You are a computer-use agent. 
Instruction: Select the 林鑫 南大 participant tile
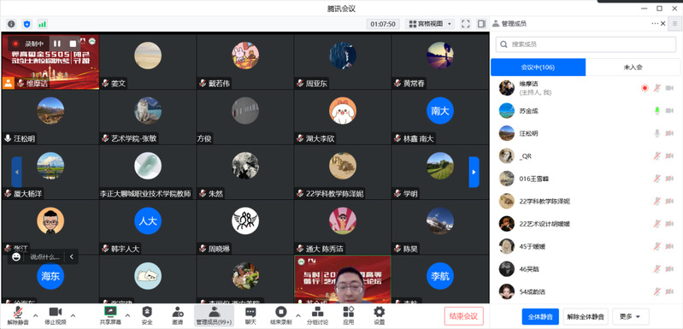[x=440, y=117]
